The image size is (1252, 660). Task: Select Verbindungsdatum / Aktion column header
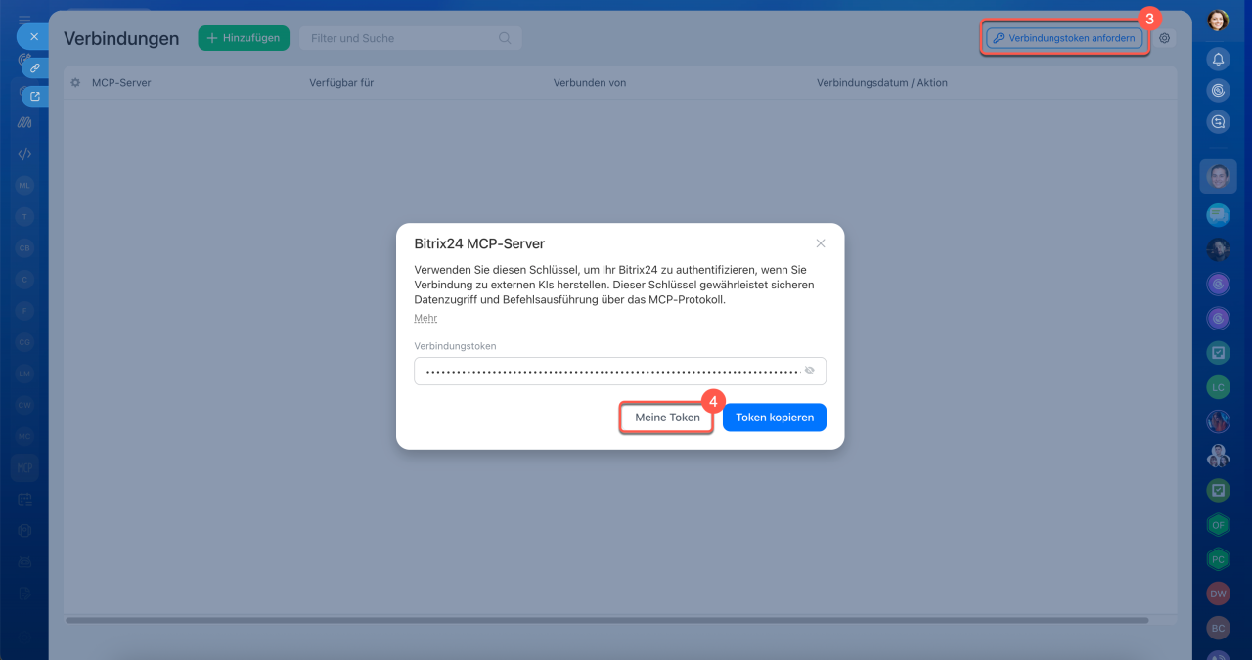pyautogui.click(x=881, y=83)
